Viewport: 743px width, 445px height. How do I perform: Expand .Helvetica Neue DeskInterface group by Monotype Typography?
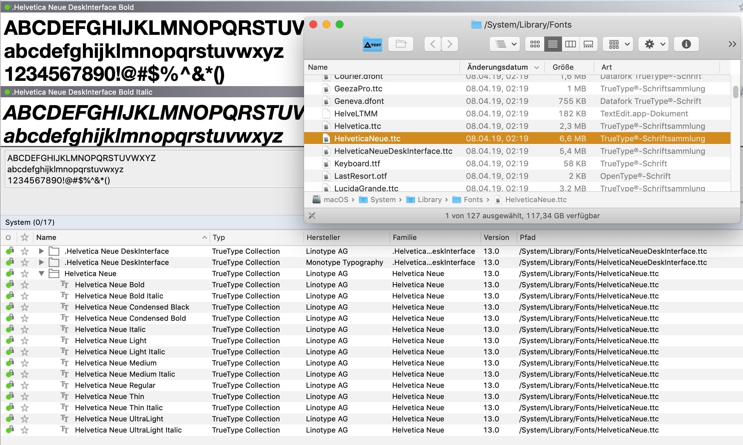41,263
